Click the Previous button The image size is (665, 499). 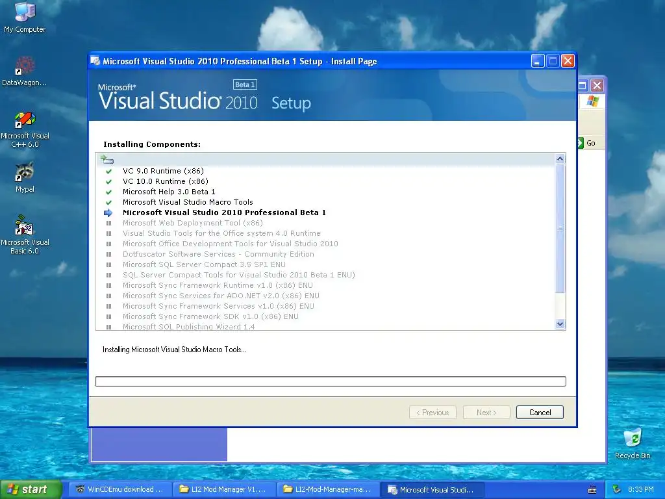point(433,413)
